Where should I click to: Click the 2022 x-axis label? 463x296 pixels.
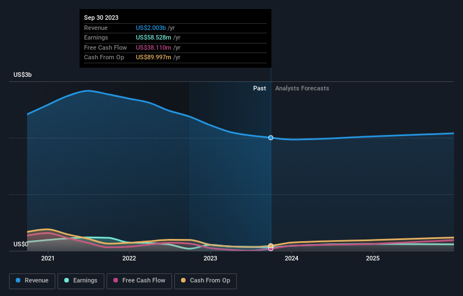[x=129, y=258]
